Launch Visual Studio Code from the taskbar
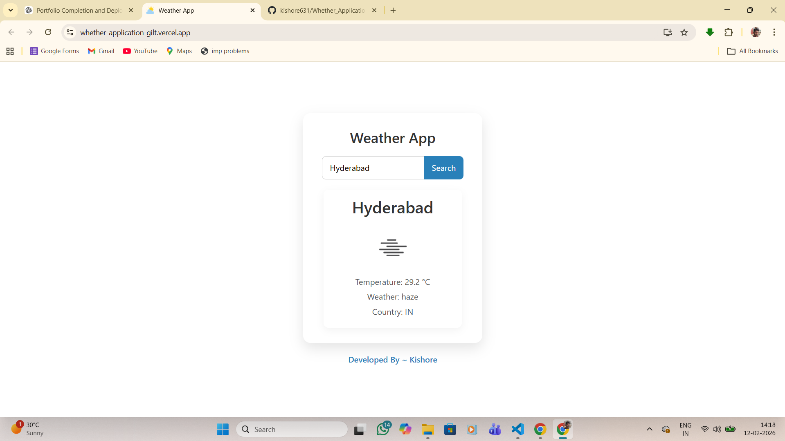Viewport: 785px width, 441px height. pos(517,429)
